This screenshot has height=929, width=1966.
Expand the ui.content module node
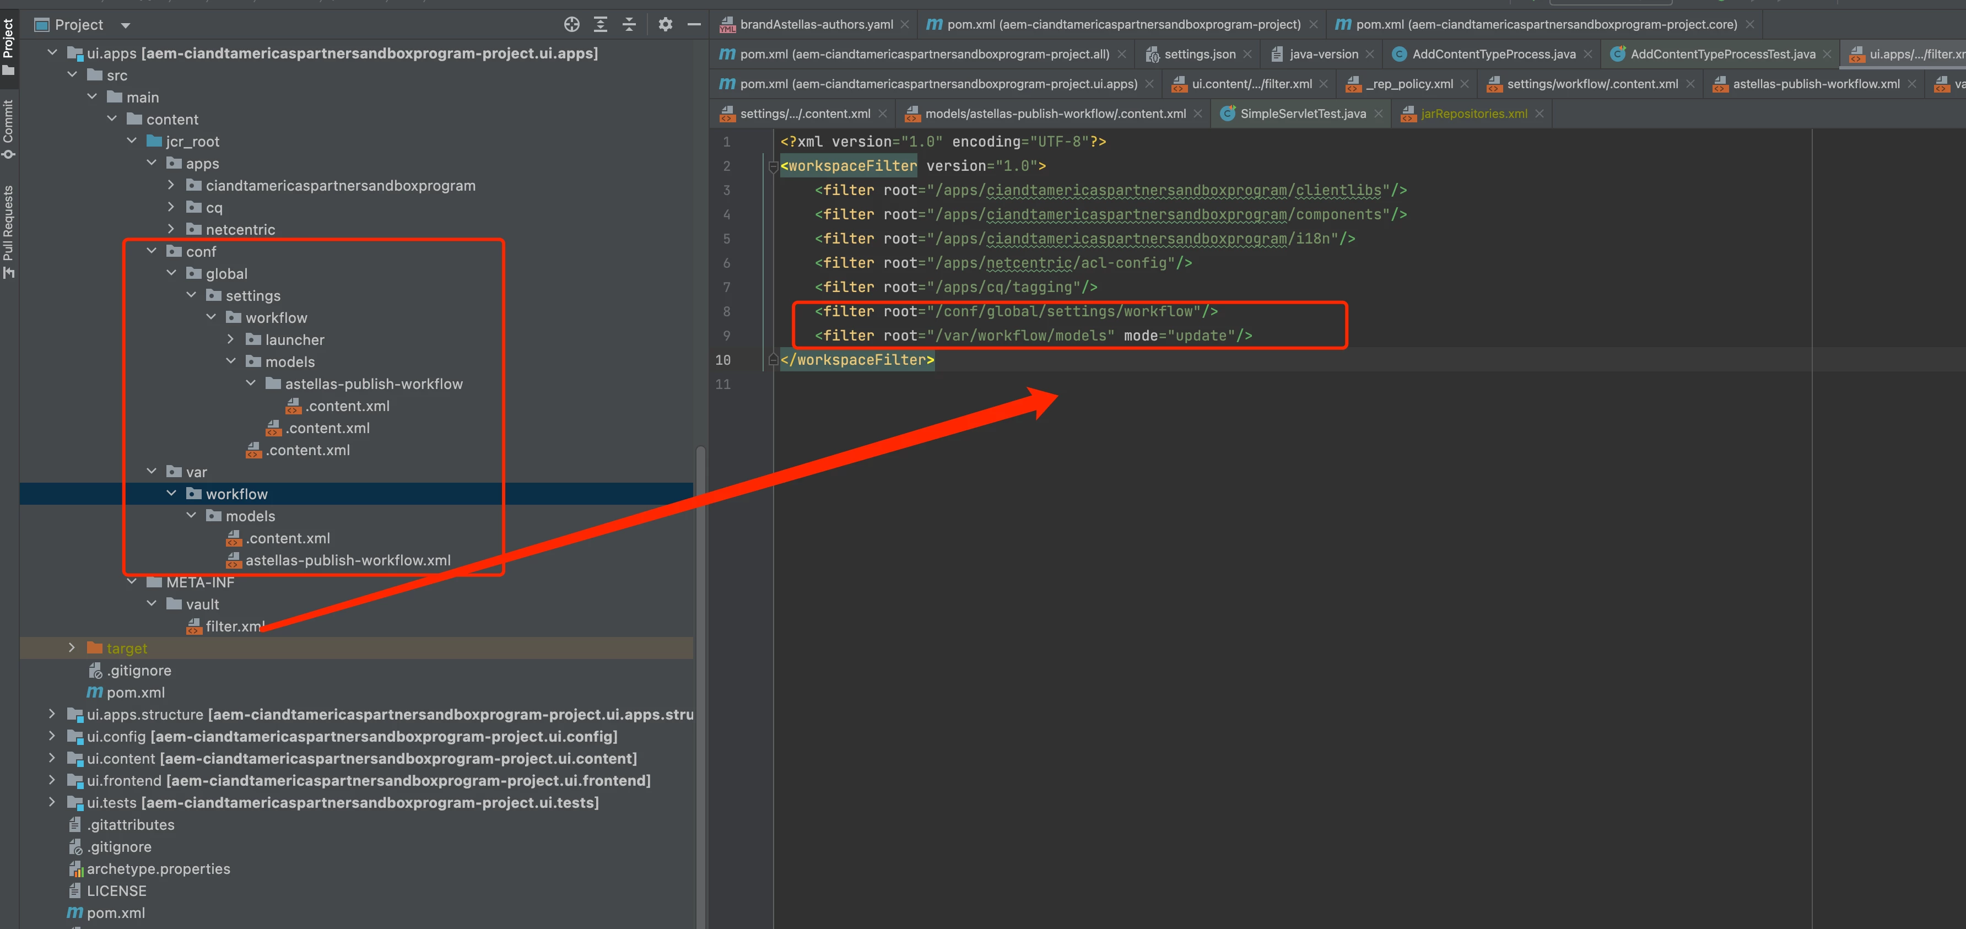pos(52,758)
